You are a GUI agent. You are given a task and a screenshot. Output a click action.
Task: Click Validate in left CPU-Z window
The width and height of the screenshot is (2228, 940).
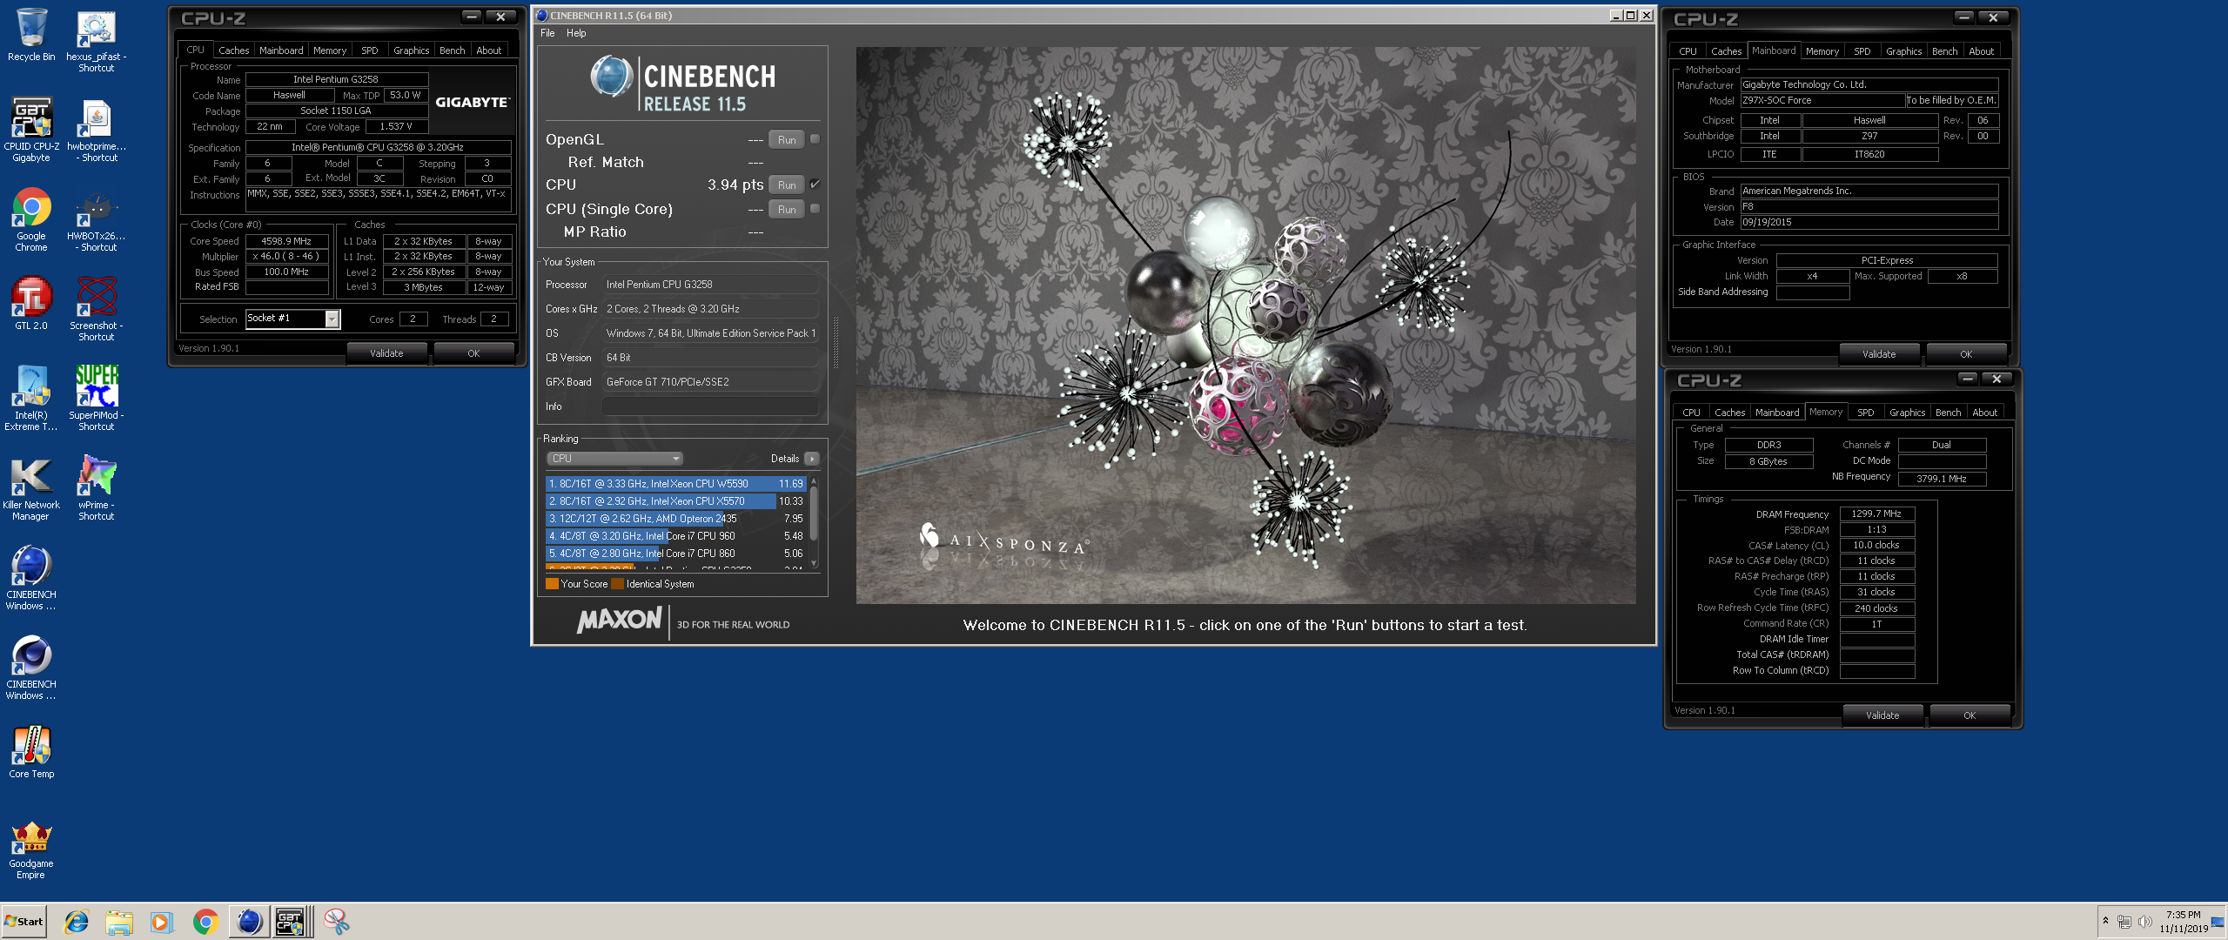386,353
